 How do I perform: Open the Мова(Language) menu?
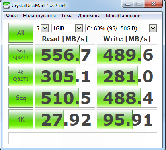point(124,16)
